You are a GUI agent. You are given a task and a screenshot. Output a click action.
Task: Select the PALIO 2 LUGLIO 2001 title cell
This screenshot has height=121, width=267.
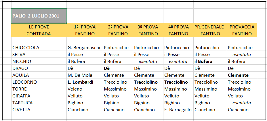pos(39,16)
